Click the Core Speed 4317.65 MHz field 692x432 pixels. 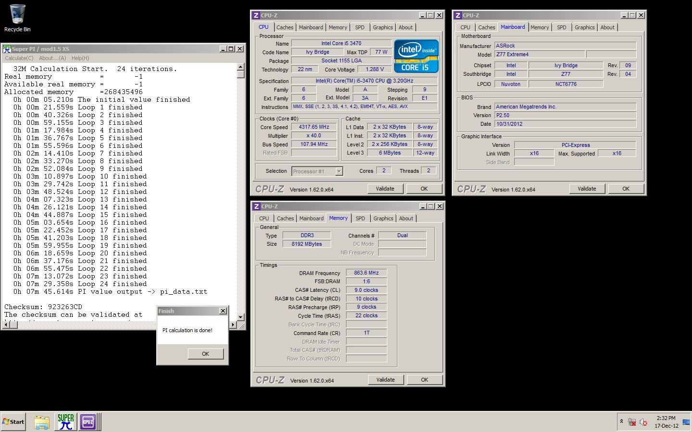[314, 127]
